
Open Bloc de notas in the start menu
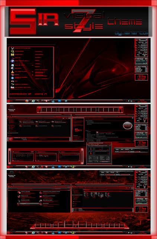coord(18,65)
